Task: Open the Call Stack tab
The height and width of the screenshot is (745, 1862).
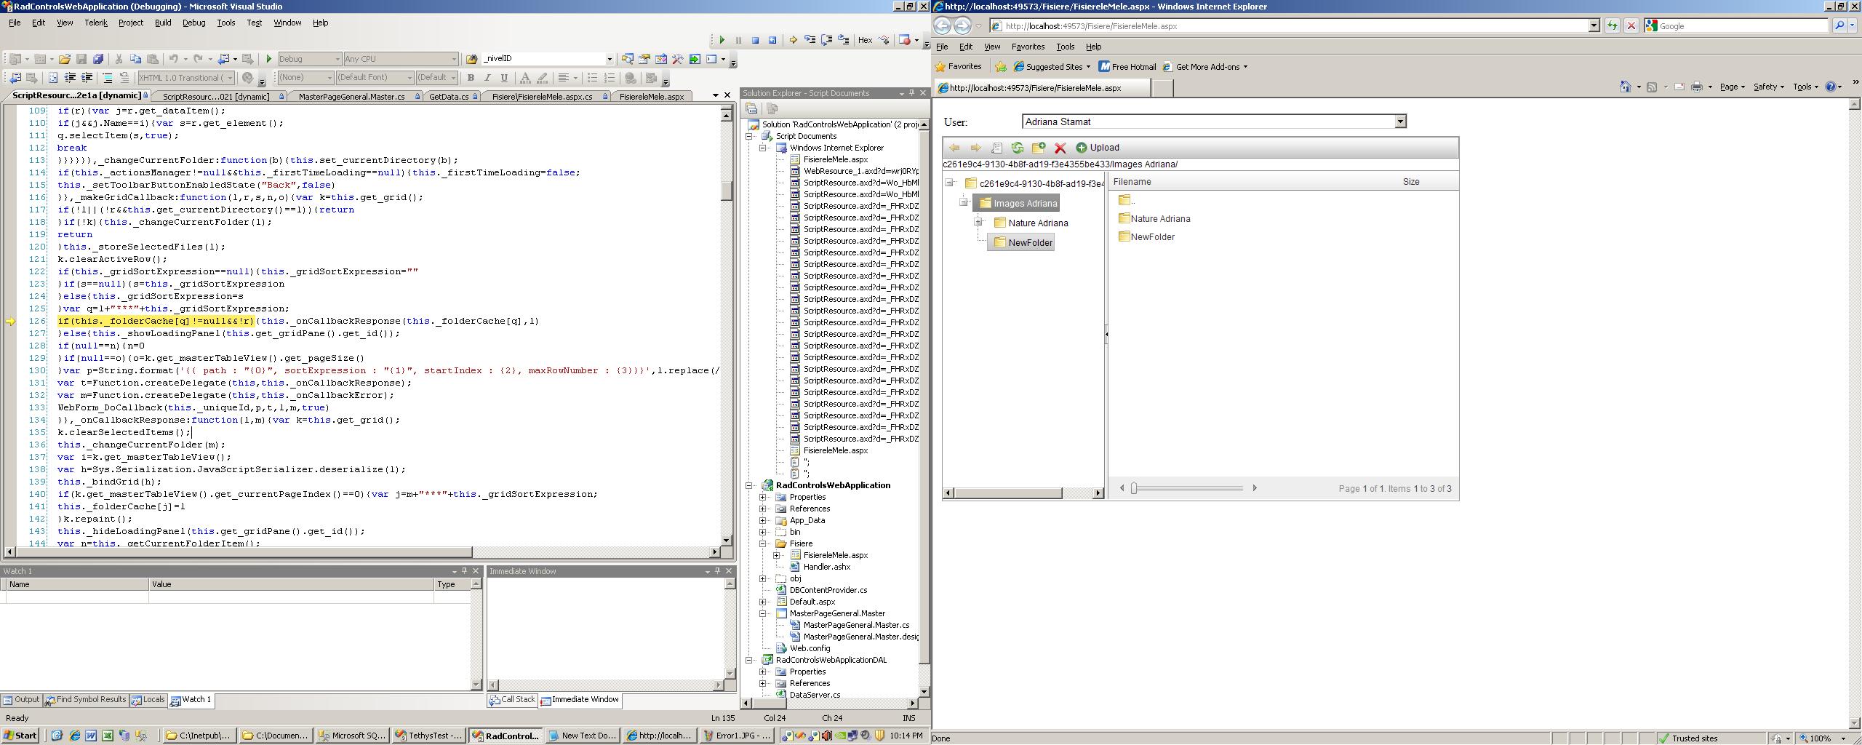Action: (512, 700)
